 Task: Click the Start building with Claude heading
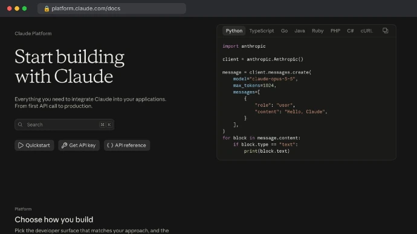pyautogui.click(x=69, y=66)
